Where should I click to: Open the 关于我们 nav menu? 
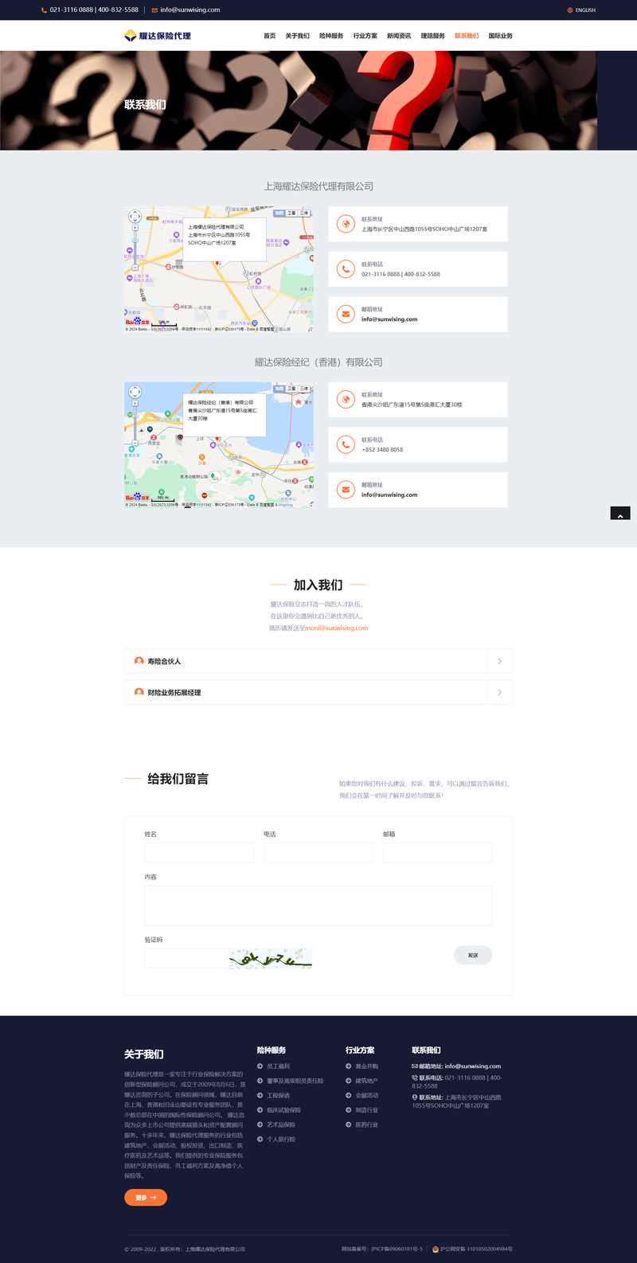pyautogui.click(x=298, y=36)
